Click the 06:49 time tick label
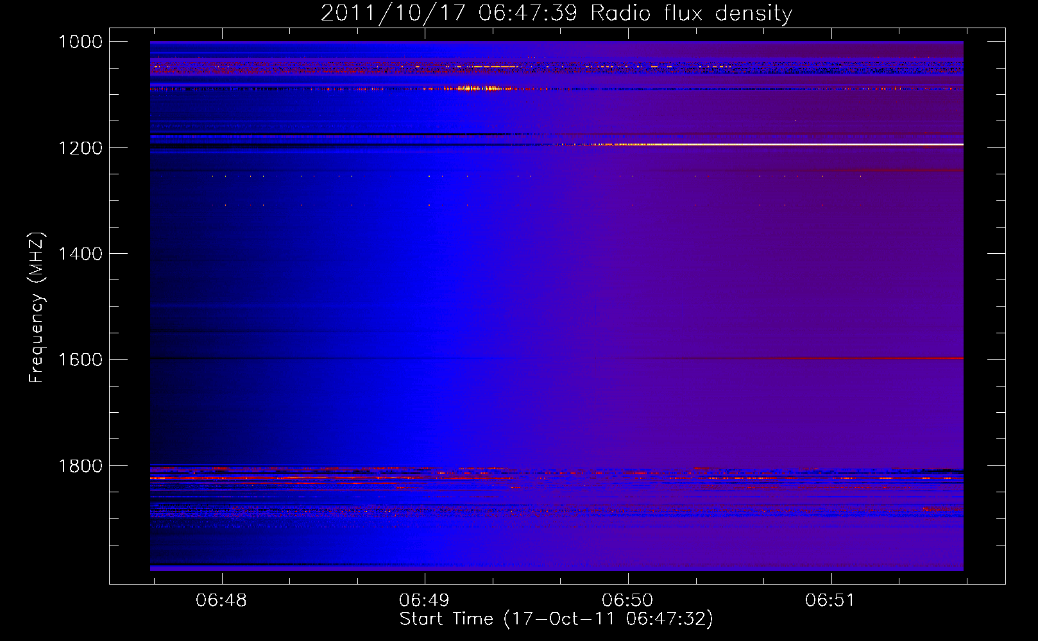 click(424, 601)
